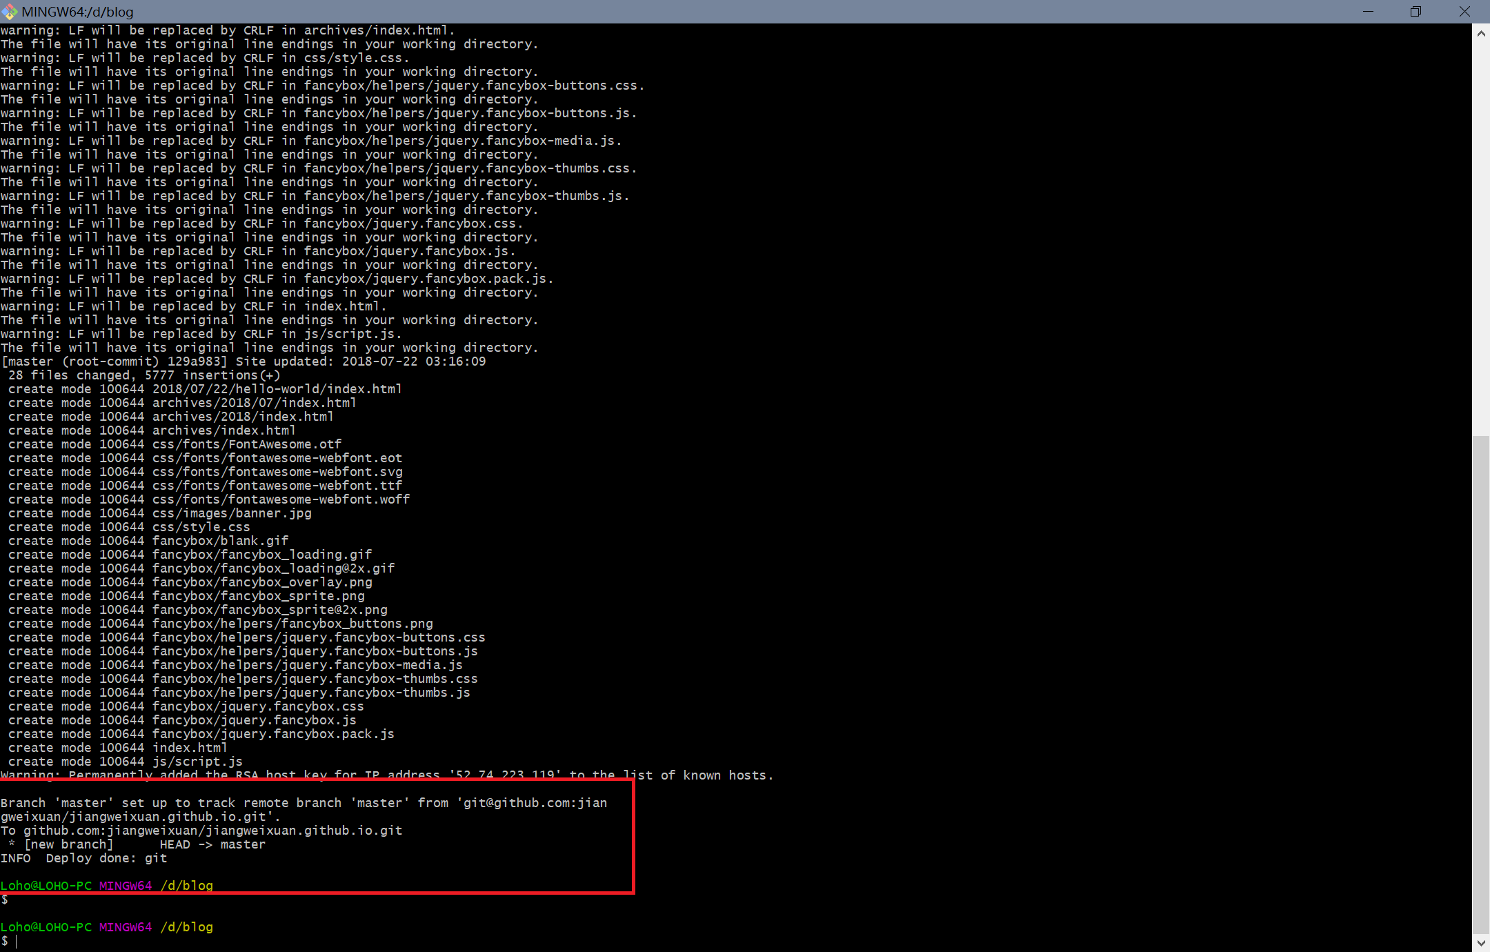Screen dimensions: 1490x952
Task: Click the MINGW64:/d/blog title text
Action: (x=77, y=12)
